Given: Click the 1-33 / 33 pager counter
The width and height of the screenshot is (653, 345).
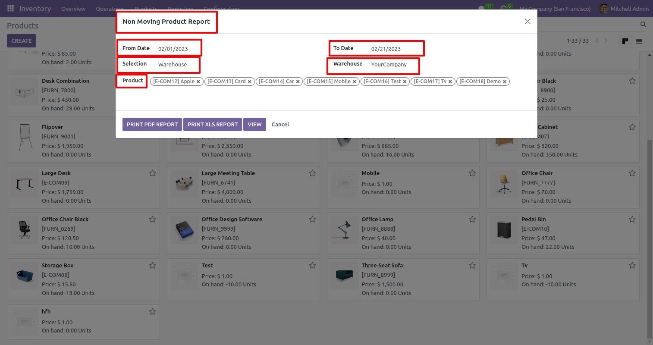Looking at the screenshot, I should click(x=578, y=41).
